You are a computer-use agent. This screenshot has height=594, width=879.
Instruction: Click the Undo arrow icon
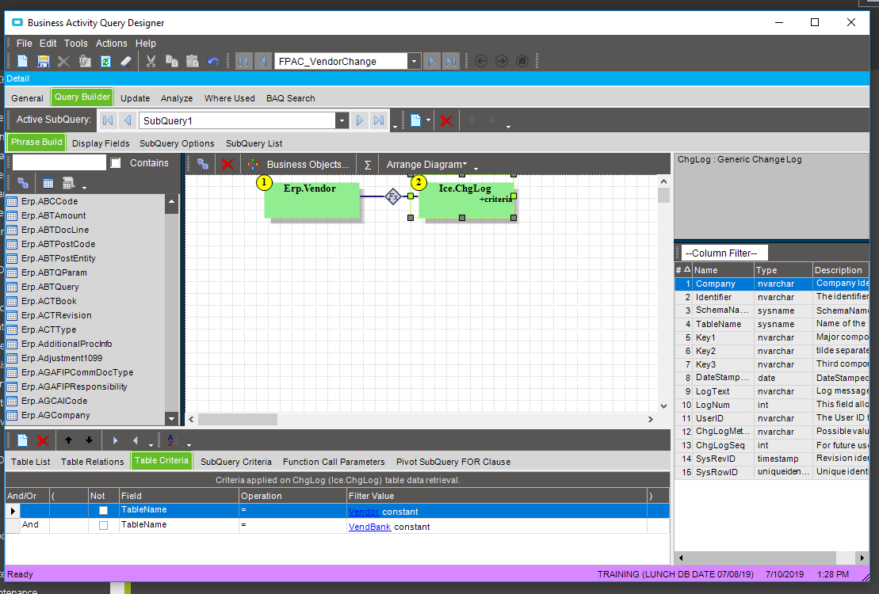[212, 61]
